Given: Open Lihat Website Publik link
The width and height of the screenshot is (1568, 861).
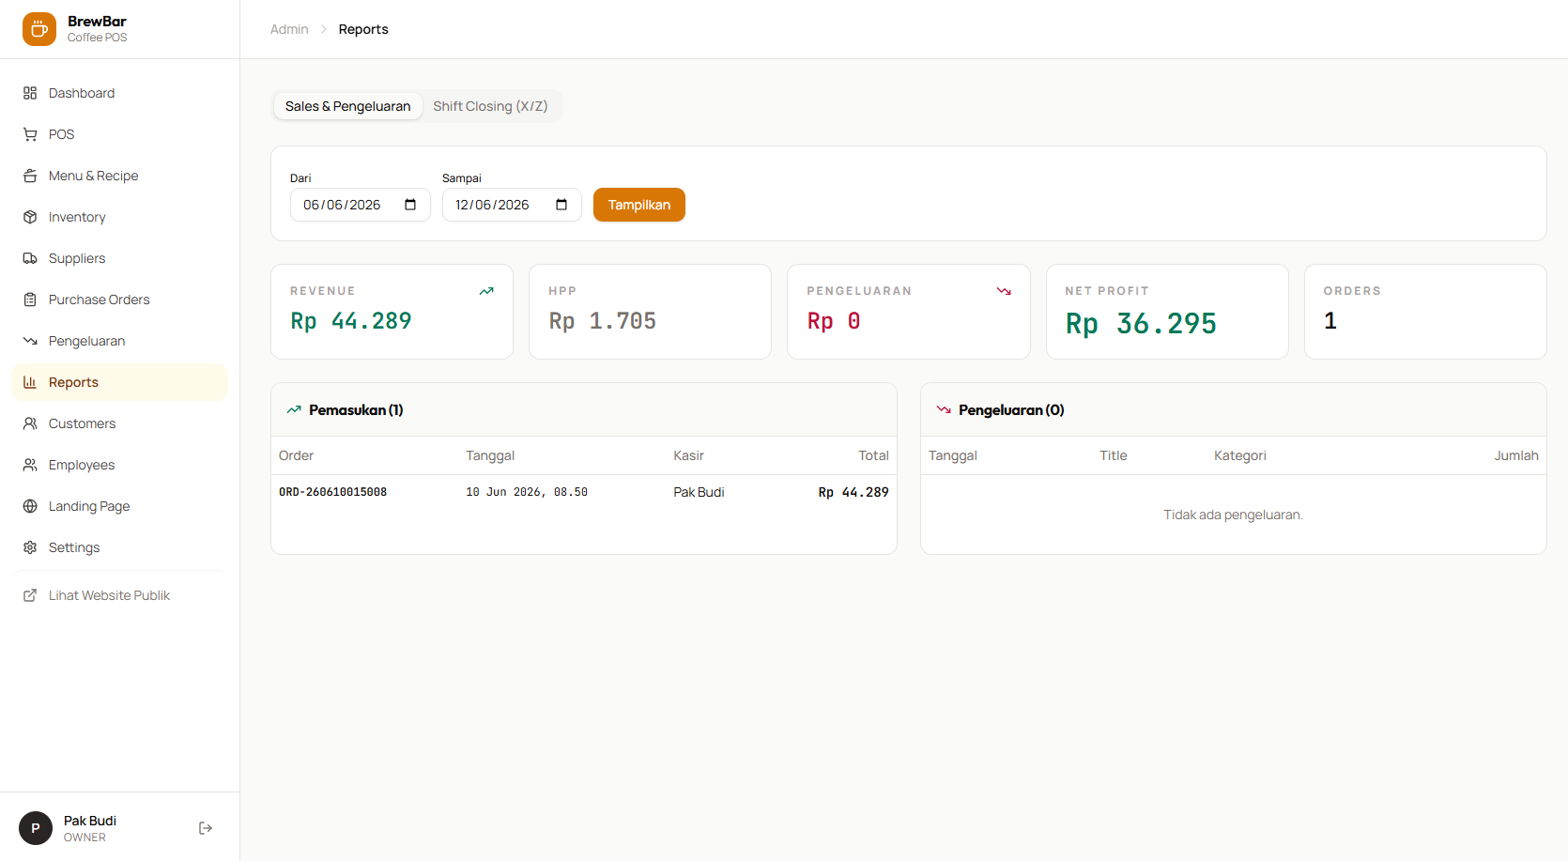Looking at the screenshot, I should pos(120,595).
